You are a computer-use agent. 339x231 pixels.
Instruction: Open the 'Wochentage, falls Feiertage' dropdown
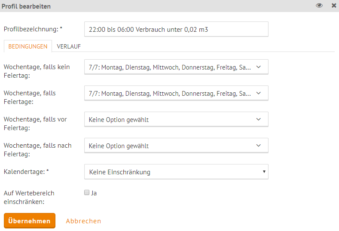click(x=176, y=93)
